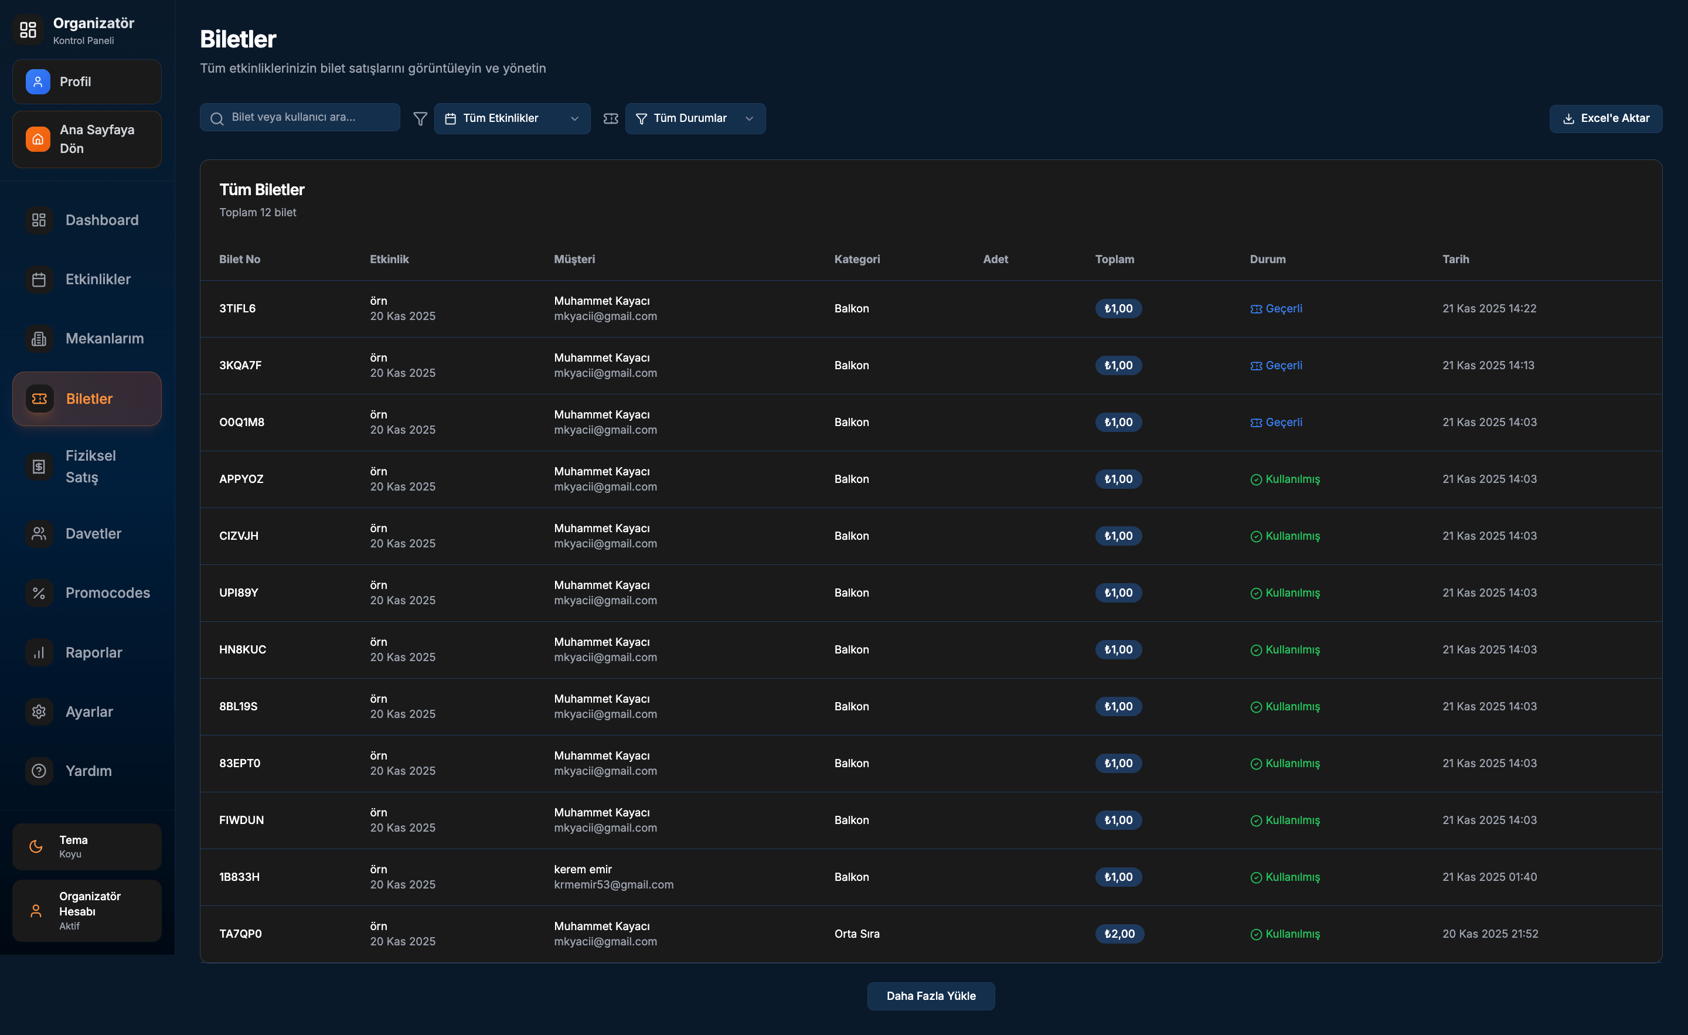This screenshot has height=1035, width=1688.
Task: Click the Yardım question mark icon
Action: point(39,771)
